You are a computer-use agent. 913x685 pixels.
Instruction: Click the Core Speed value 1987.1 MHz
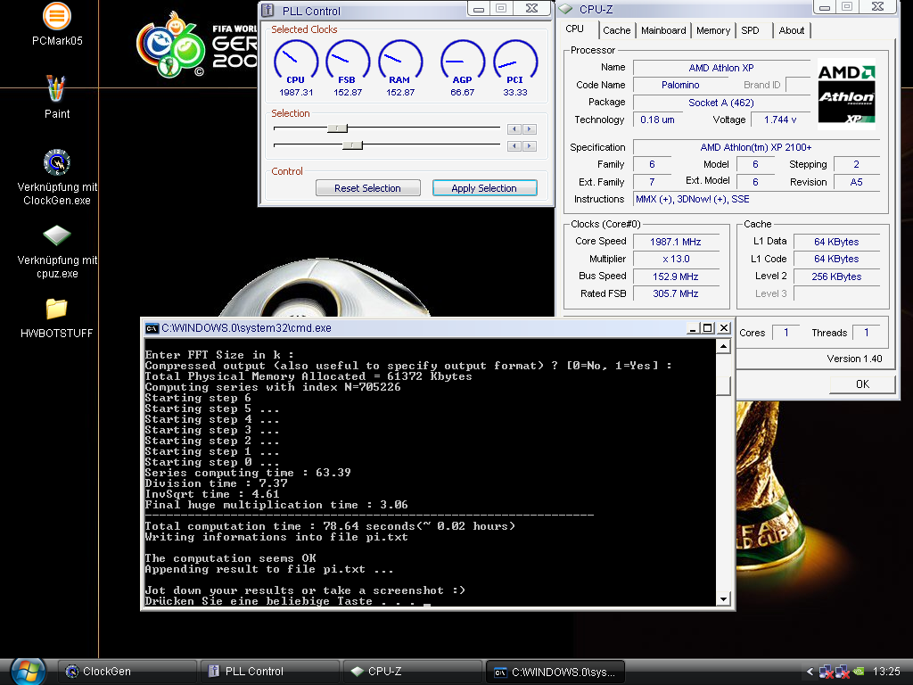coord(676,242)
